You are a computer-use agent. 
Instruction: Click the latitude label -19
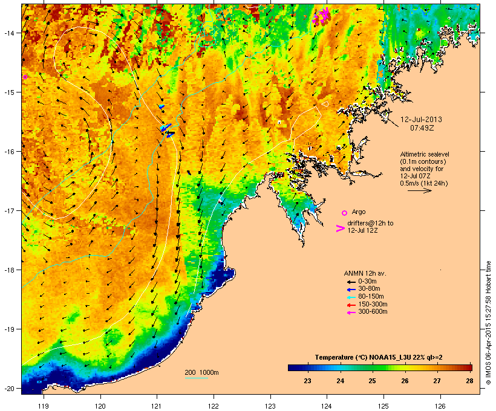click(x=9, y=329)
